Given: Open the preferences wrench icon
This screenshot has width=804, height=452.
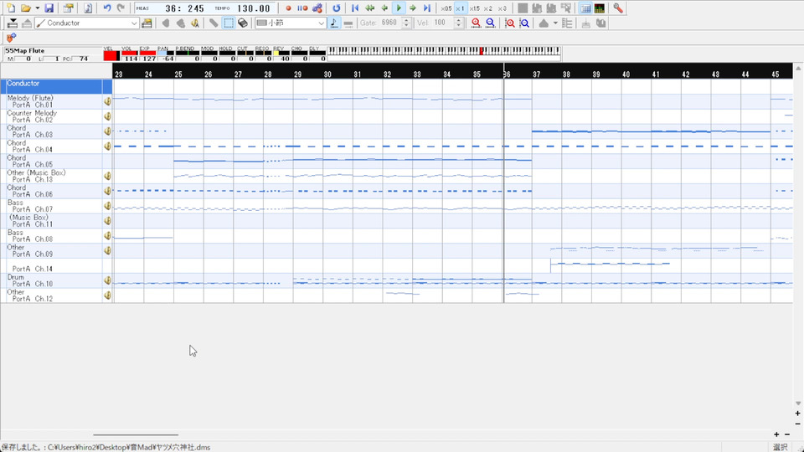Looking at the screenshot, I should point(618,8).
